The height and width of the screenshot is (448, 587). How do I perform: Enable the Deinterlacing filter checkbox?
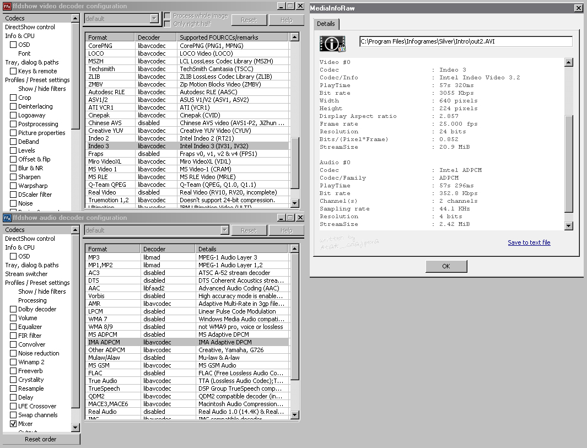click(x=13, y=106)
